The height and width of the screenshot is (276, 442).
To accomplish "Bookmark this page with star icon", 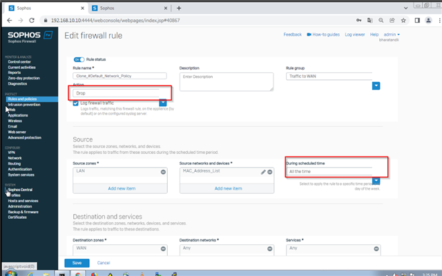I will tap(403, 20).
